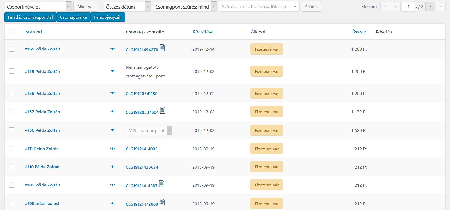The image size is (450, 210).
Task: Open order #159 Példa Zoltán
Action: coord(43,71)
